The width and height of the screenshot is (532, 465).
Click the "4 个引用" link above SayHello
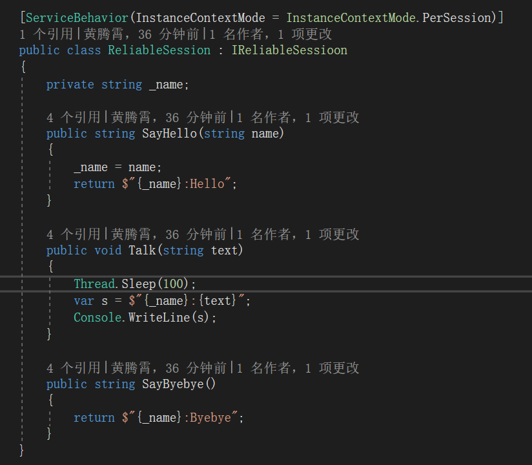tap(74, 118)
